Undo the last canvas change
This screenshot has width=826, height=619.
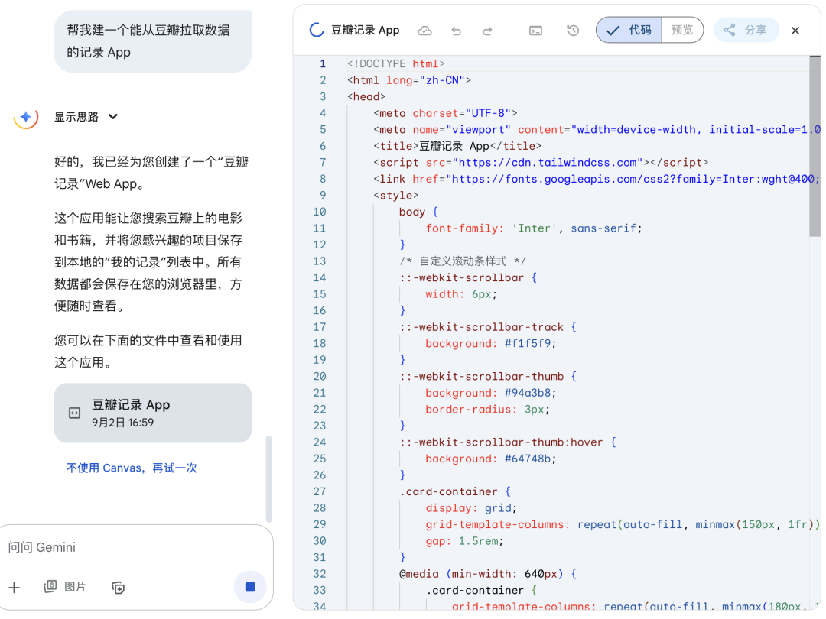coord(457,31)
